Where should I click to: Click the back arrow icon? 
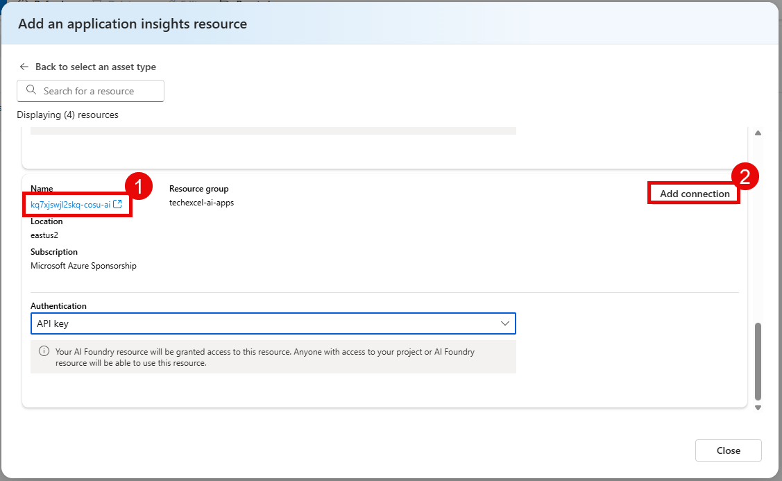24,66
